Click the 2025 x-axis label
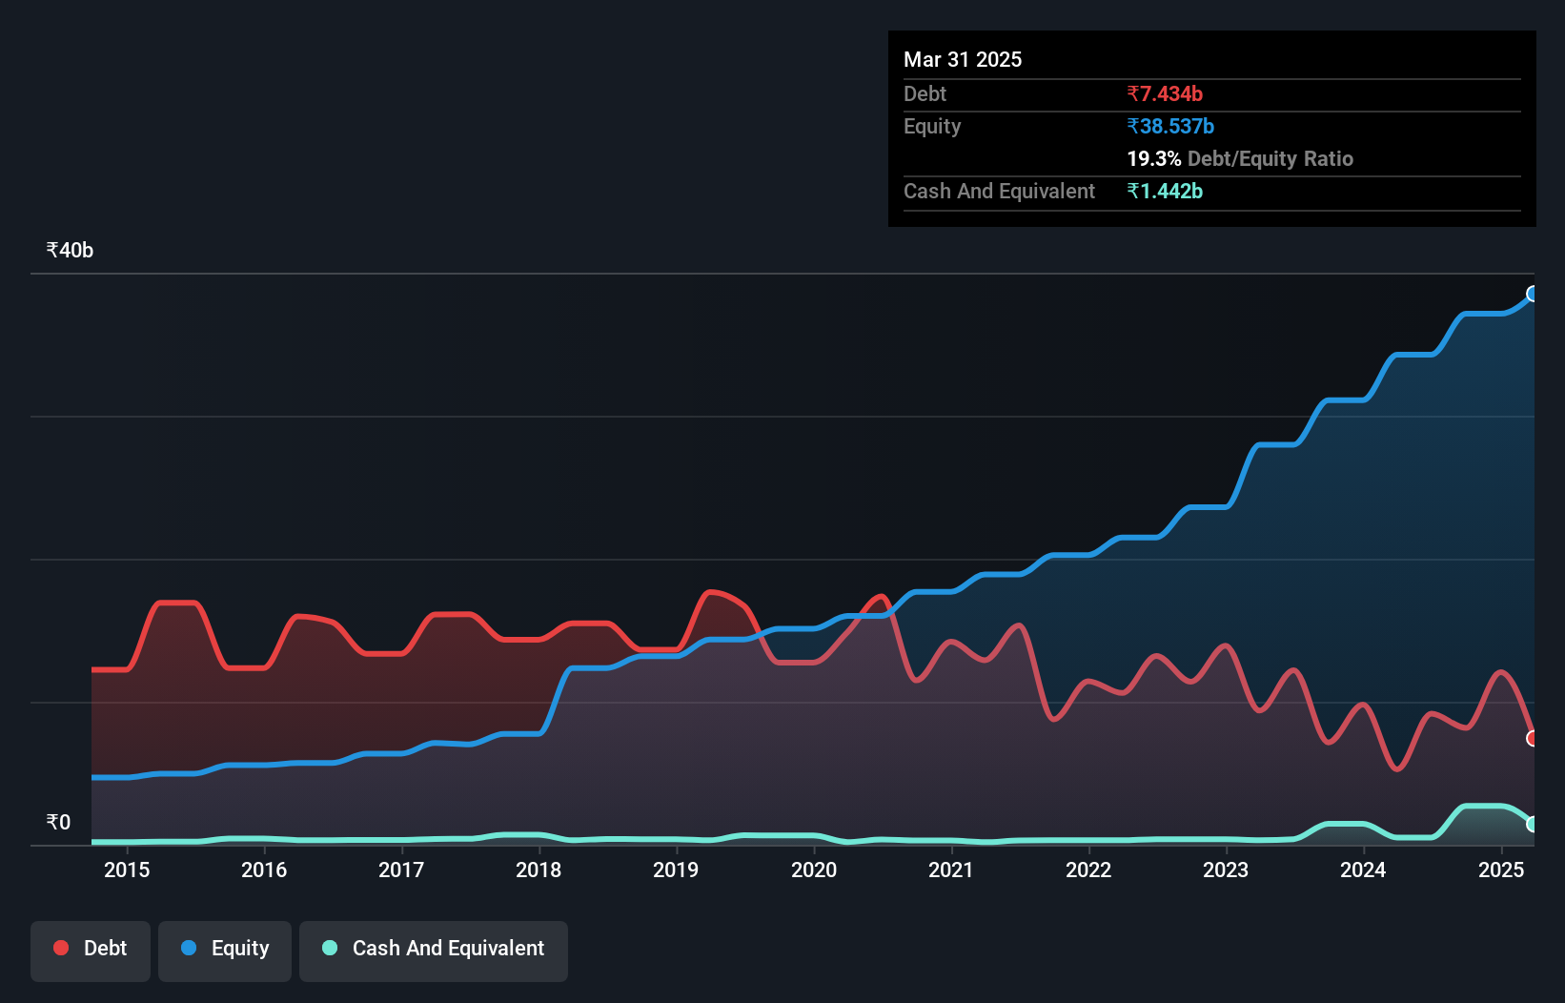The height and width of the screenshot is (1003, 1565). coord(1501,870)
